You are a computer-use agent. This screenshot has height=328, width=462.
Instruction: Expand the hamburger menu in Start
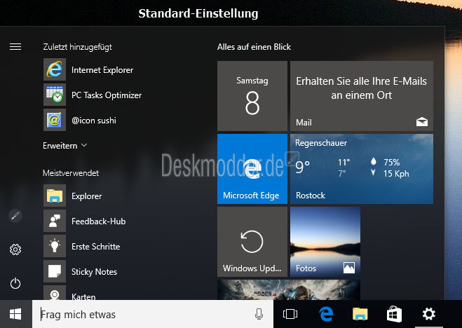(x=15, y=46)
